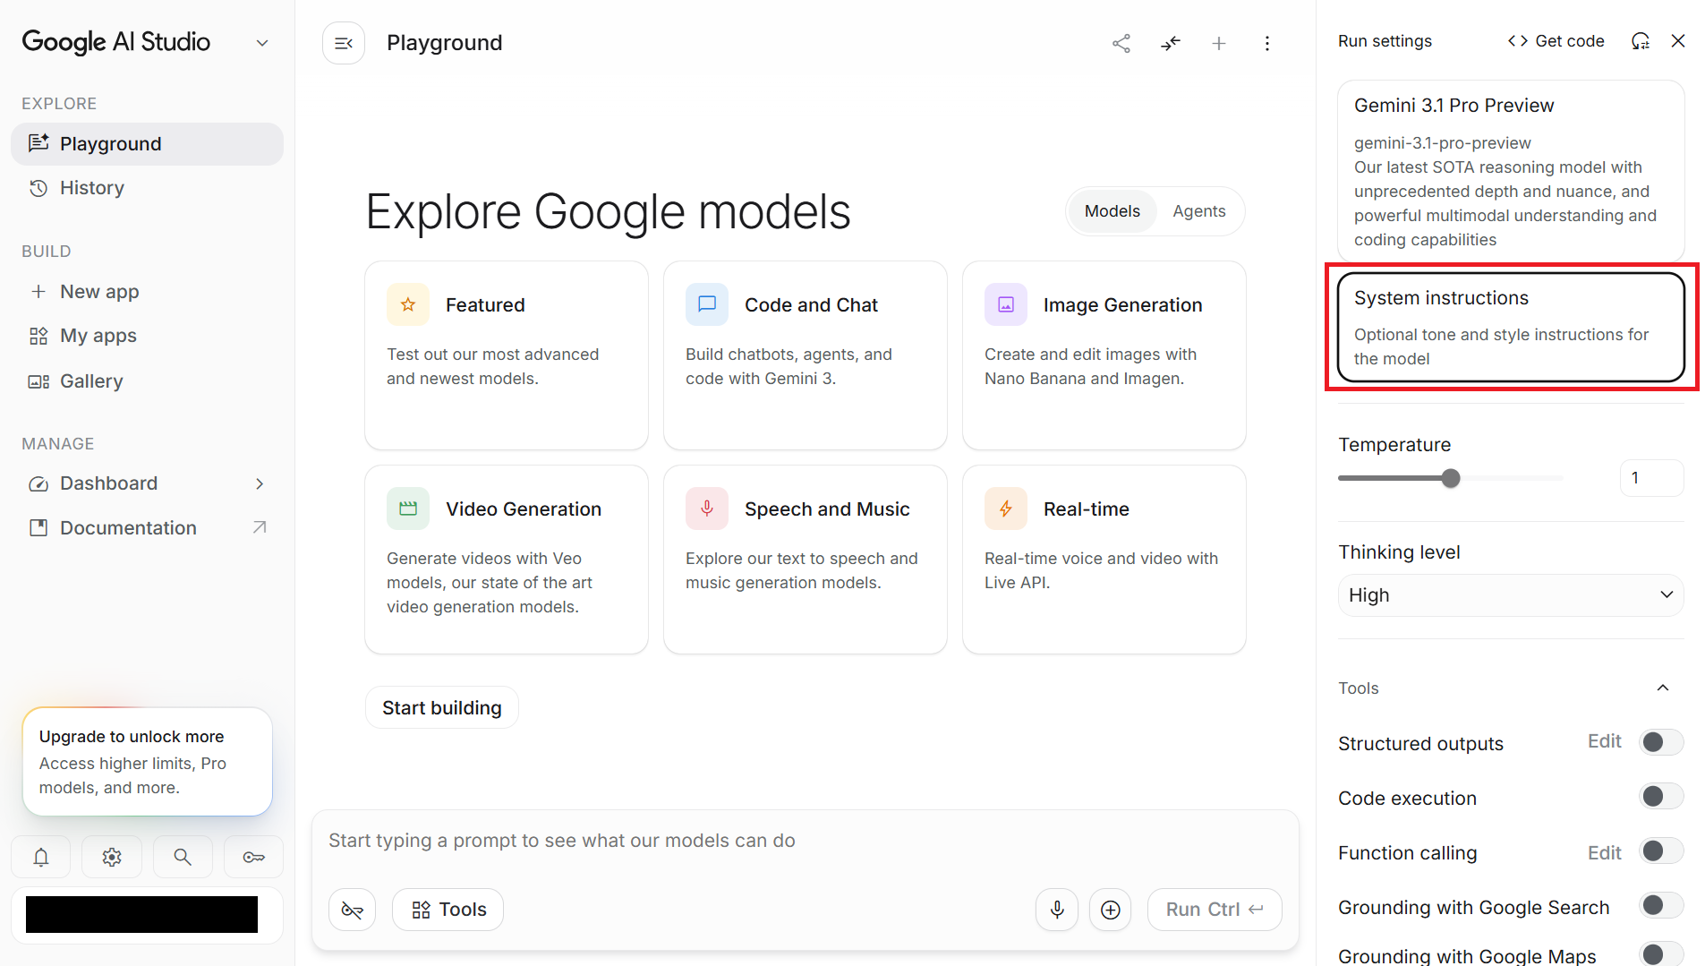Click the My apps grid icon
1705x966 pixels.
click(x=38, y=336)
